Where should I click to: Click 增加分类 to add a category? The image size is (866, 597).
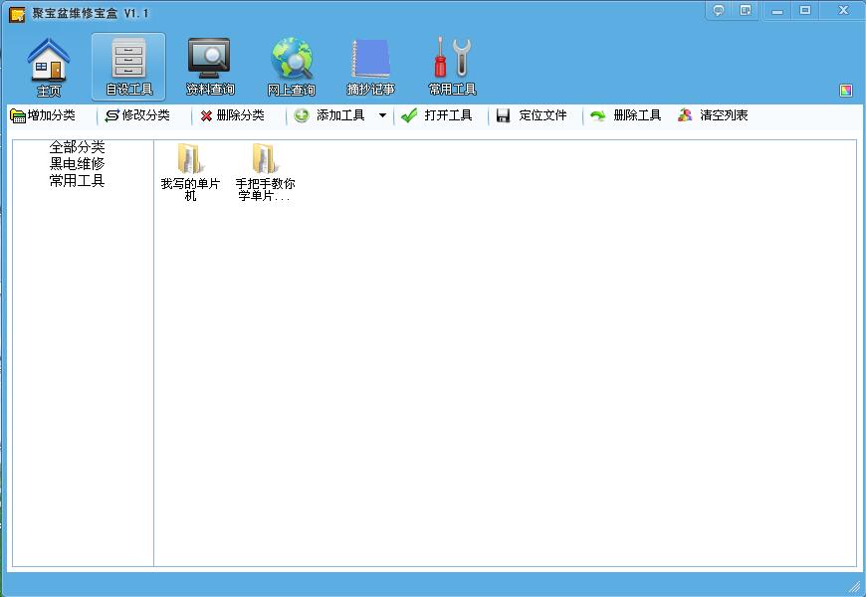click(x=43, y=115)
